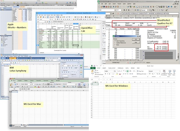Image resolution: width=180 pixels, height=131 pixels.
Task: Switch to INSERT tab in Excel for Windows
Action: (104, 68)
